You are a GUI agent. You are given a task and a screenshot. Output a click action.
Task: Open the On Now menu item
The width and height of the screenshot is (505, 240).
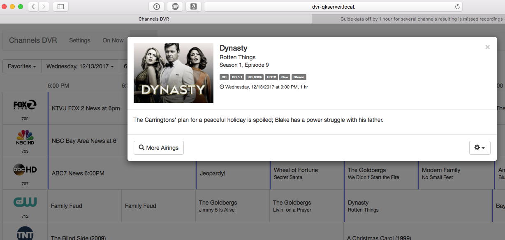[113, 40]
